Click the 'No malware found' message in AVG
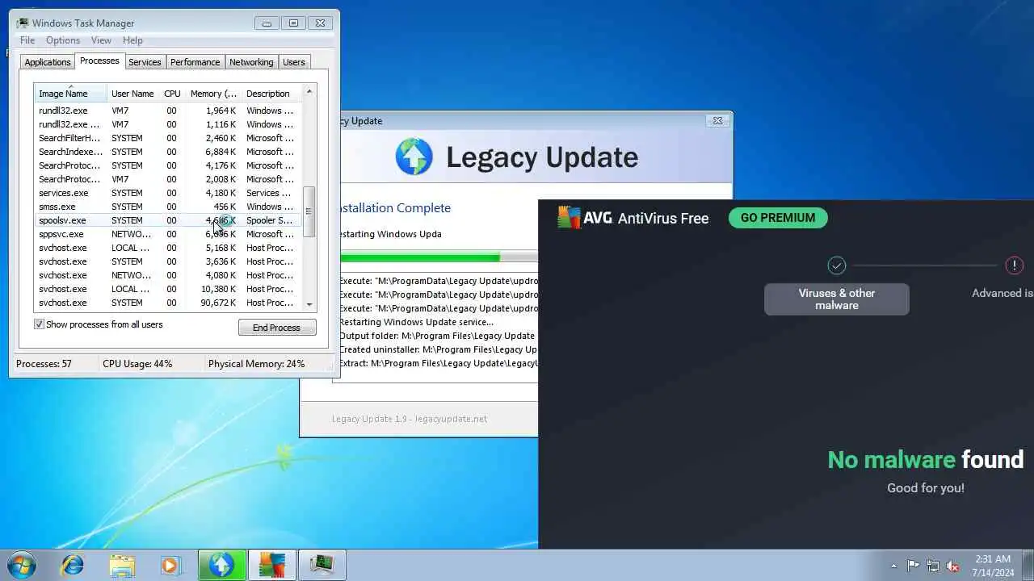Screen dimensions: 1034x581 pyautogui.click(x=926, y=459)
